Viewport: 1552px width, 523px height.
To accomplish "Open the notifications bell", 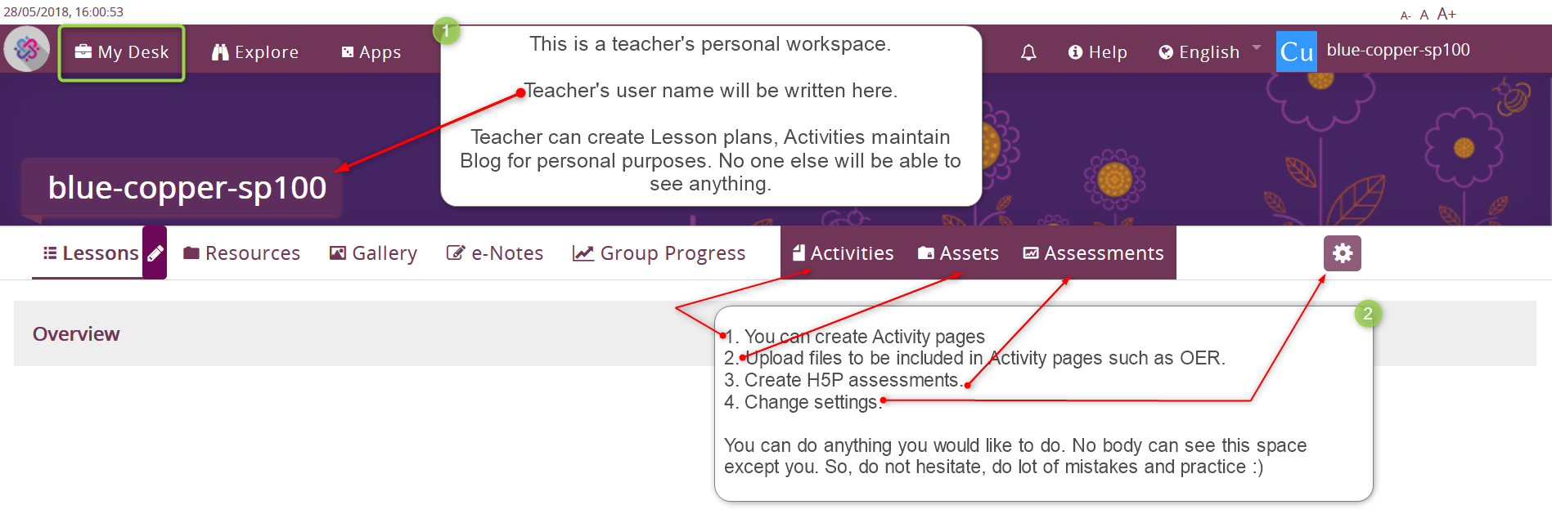I will point(1028,52).
